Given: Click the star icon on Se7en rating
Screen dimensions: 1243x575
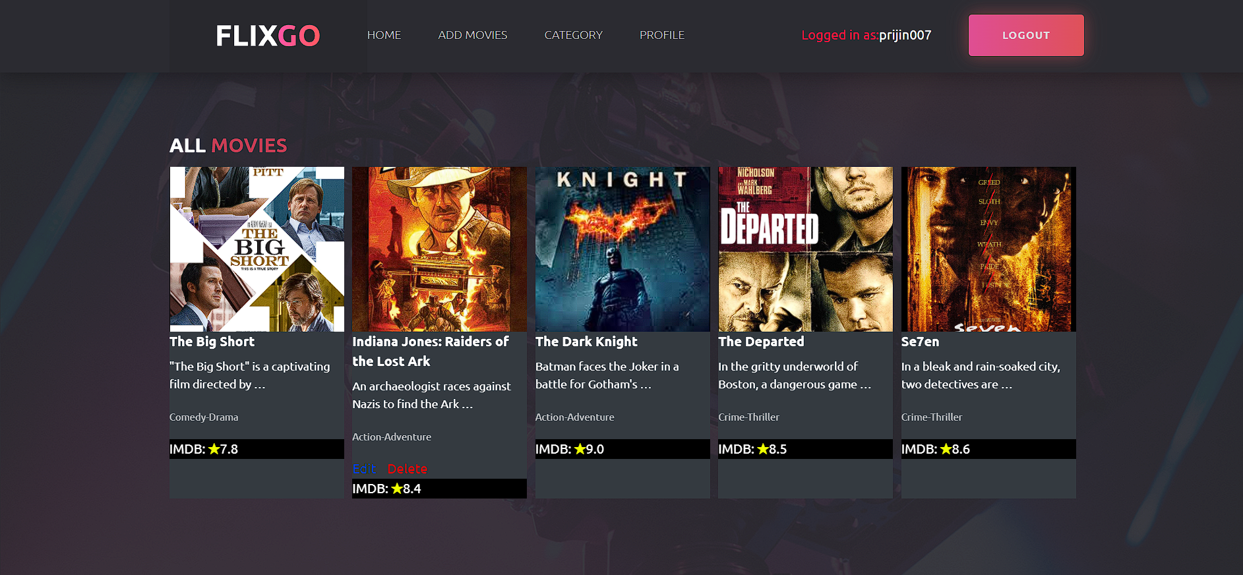Looking at the screenshot, I should [946, 449].
